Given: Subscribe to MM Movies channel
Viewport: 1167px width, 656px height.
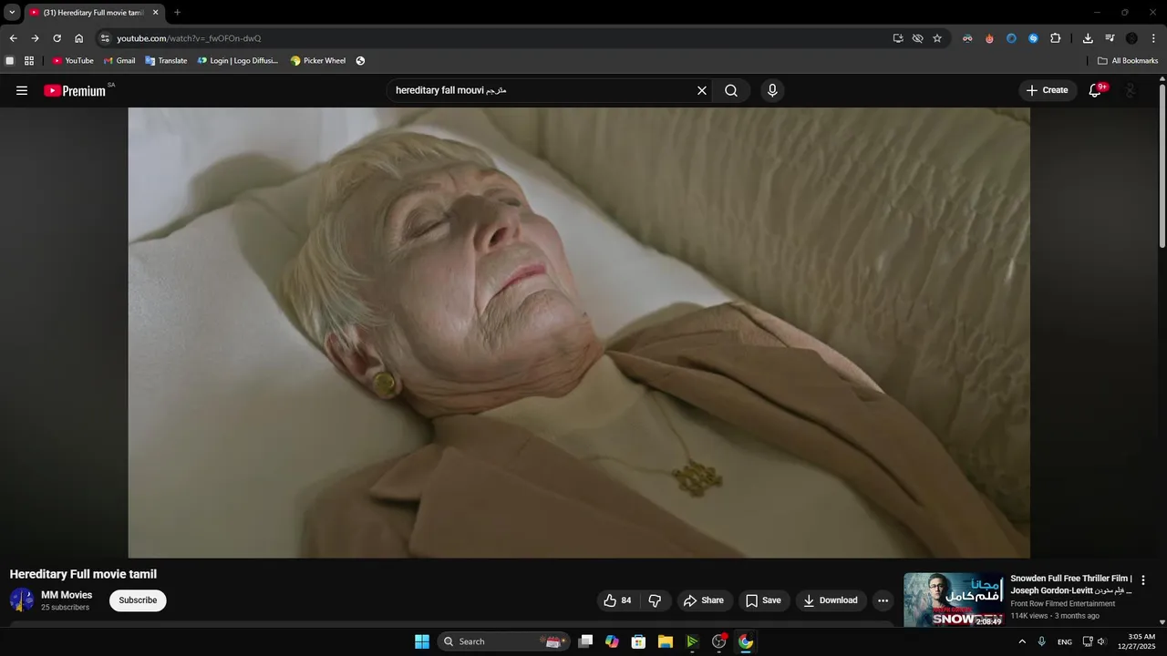Looking at the screenshot, I should [138, 600].
